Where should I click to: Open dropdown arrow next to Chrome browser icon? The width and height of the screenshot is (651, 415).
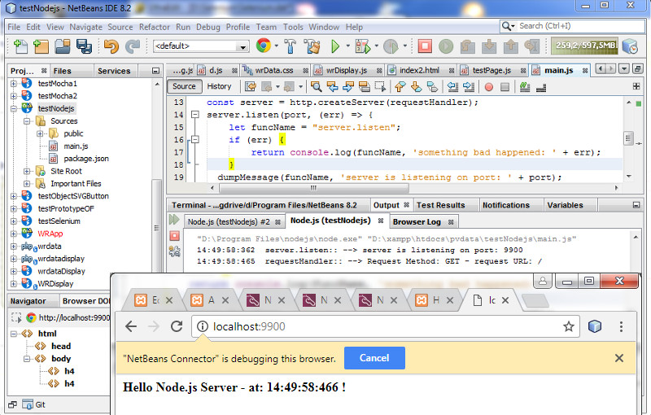pos(276,46)
